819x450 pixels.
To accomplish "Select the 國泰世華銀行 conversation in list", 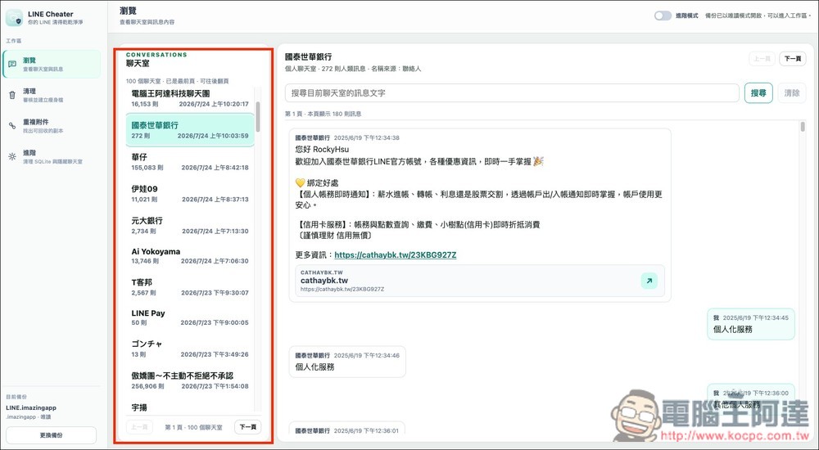I will [x=190, y=130].
